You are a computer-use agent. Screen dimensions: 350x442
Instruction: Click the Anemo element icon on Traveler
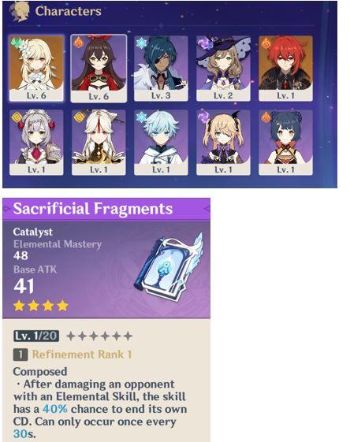point(17,43)
